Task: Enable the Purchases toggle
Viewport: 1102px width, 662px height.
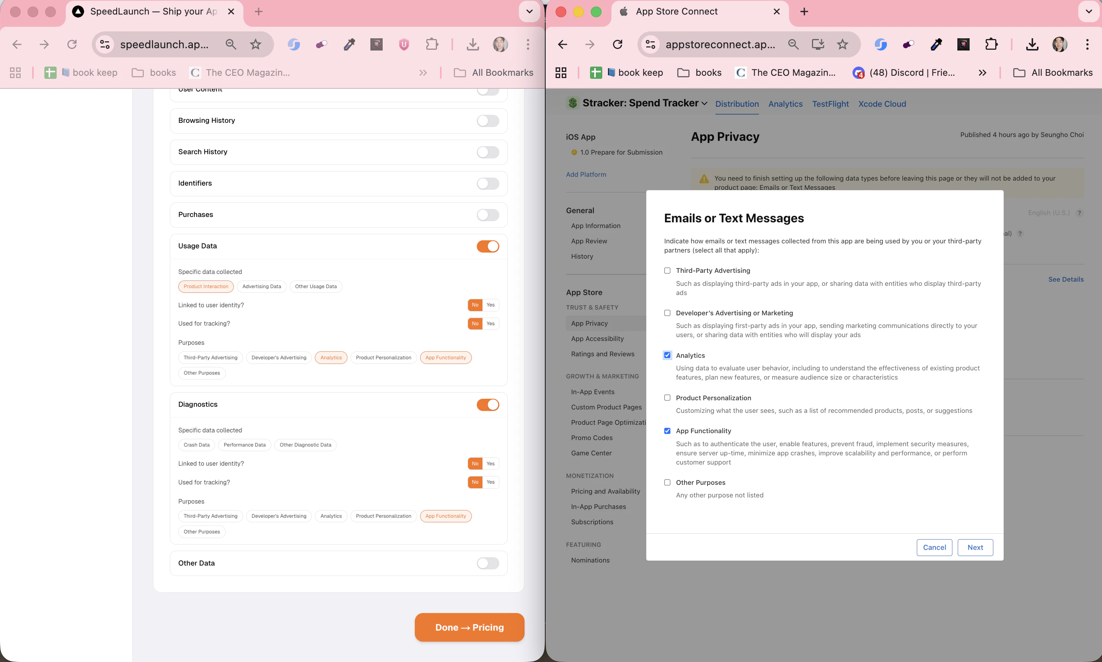Action: point(487,215)
